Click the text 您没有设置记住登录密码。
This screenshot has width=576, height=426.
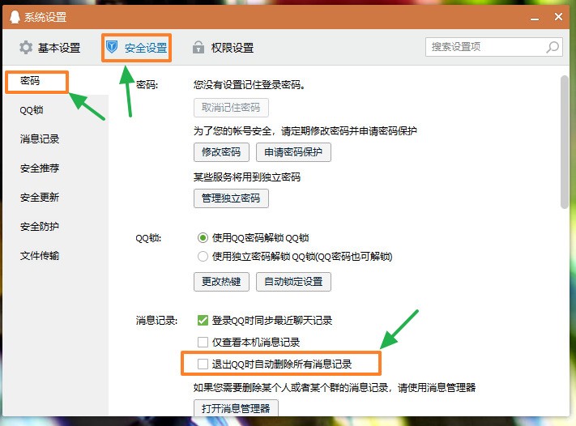pyautogui.click(x=250, y=85)
